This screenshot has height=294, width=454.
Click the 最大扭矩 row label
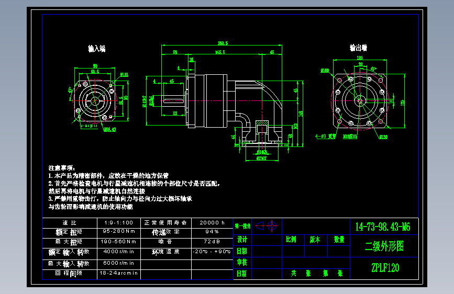pyautogui.click(x=69, y=242)
